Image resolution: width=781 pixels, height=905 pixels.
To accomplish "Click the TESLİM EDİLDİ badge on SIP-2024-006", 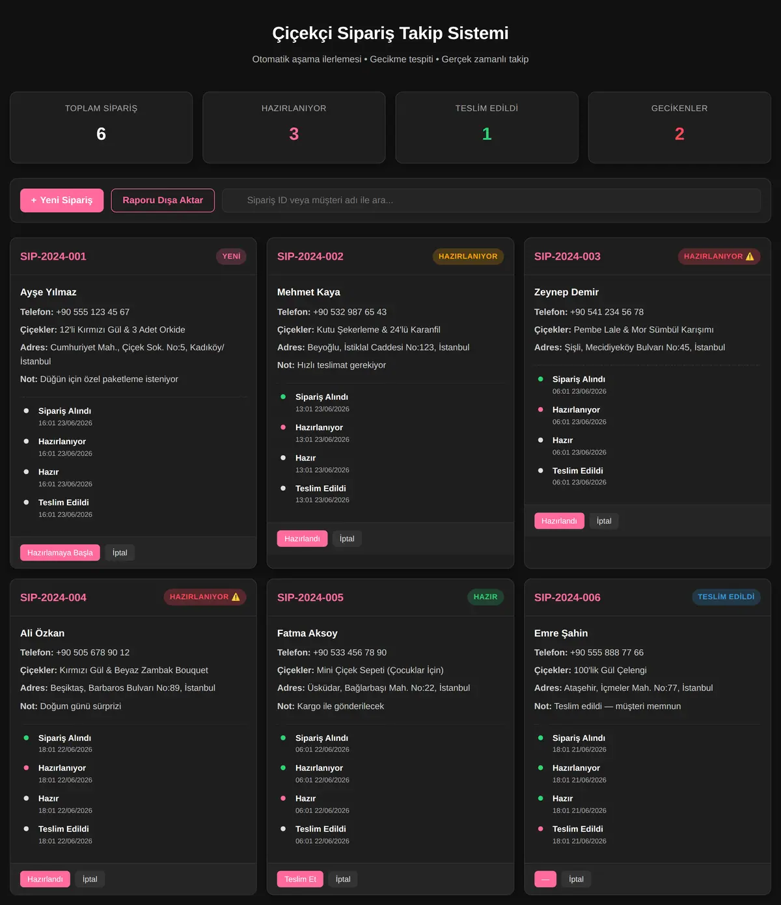I will coord(726,597).
